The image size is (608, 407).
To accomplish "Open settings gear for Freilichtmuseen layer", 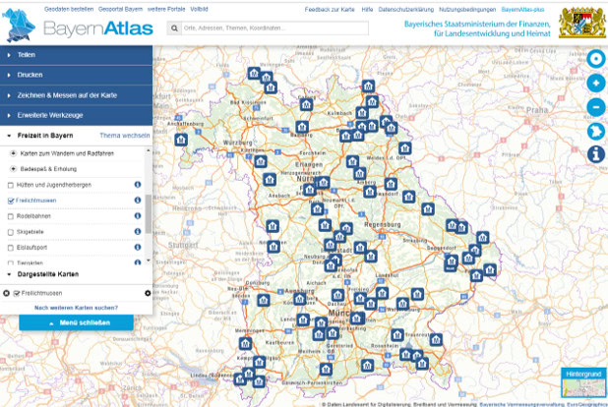I will tap(148, 293).
